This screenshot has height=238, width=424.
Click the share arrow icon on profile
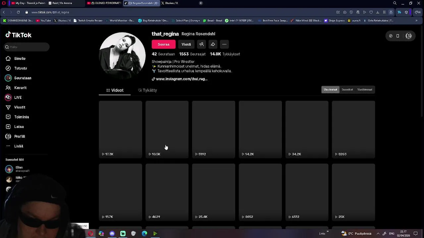click(x=213, y=44)
